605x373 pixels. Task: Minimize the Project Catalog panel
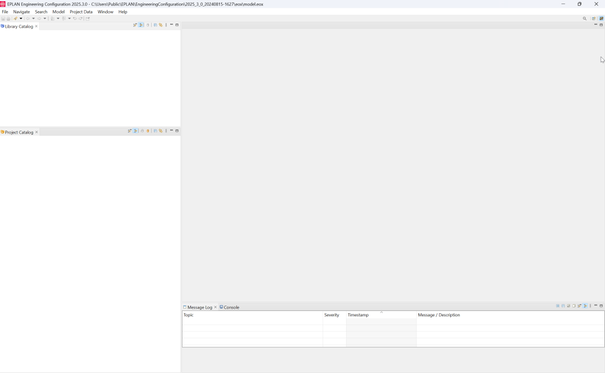click(x=171, y=130)
